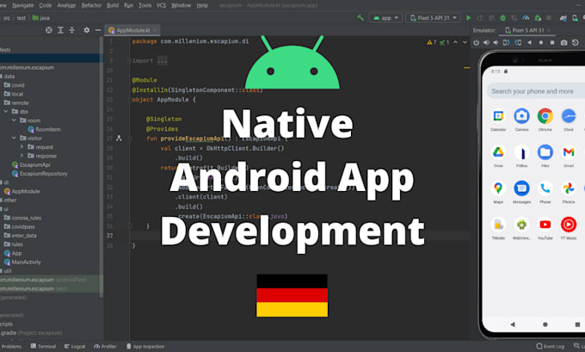Select the AppModule.kt editor tab
585x352 pixels.
tap(132, 30)
